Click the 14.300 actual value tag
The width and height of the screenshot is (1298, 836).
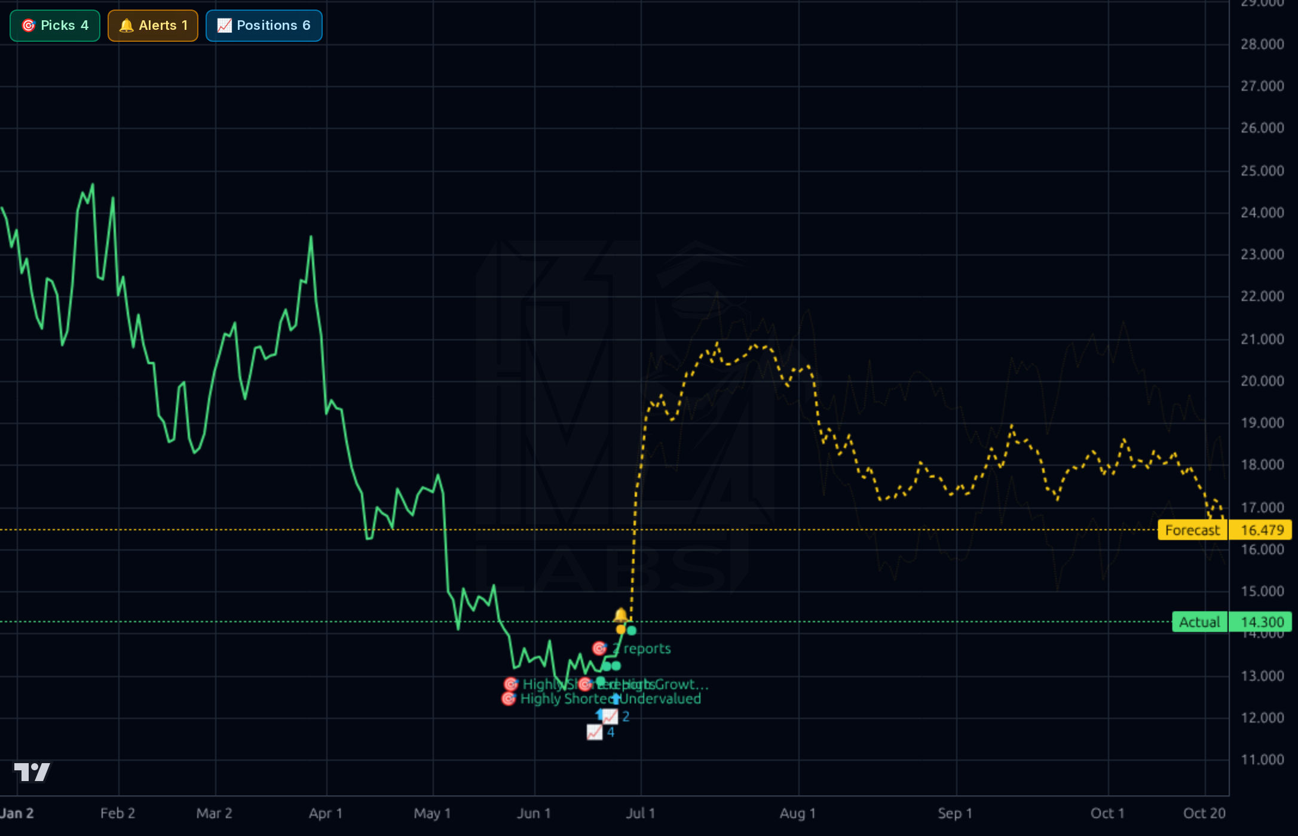coord(1261,622)
